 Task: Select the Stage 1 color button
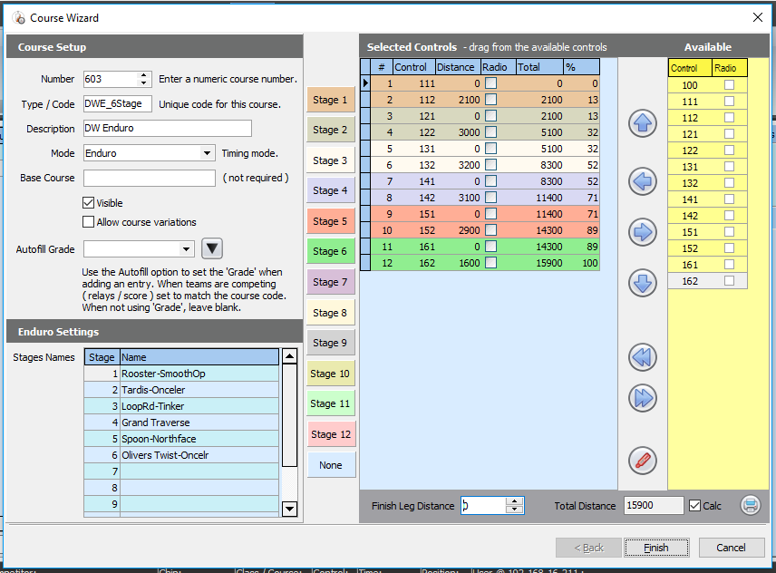(330, 100)
